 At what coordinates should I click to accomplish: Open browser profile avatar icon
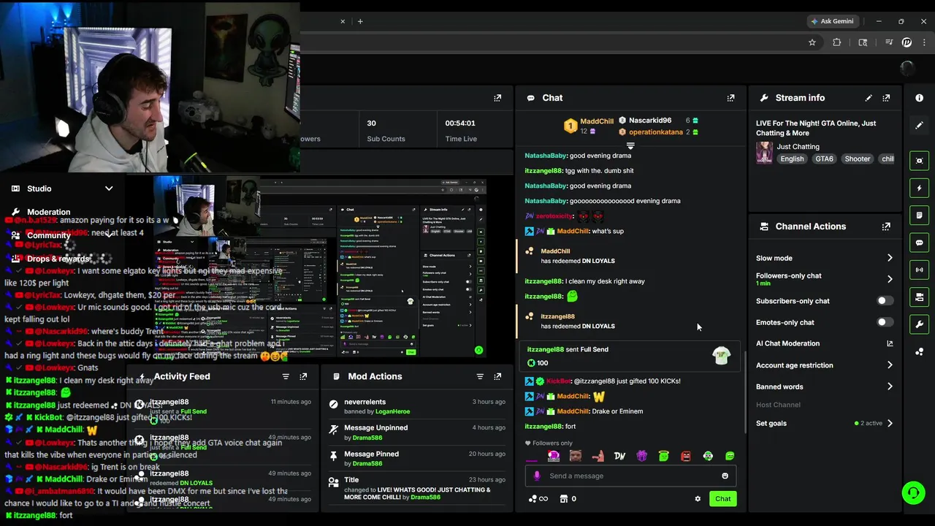tap(907, 42)
